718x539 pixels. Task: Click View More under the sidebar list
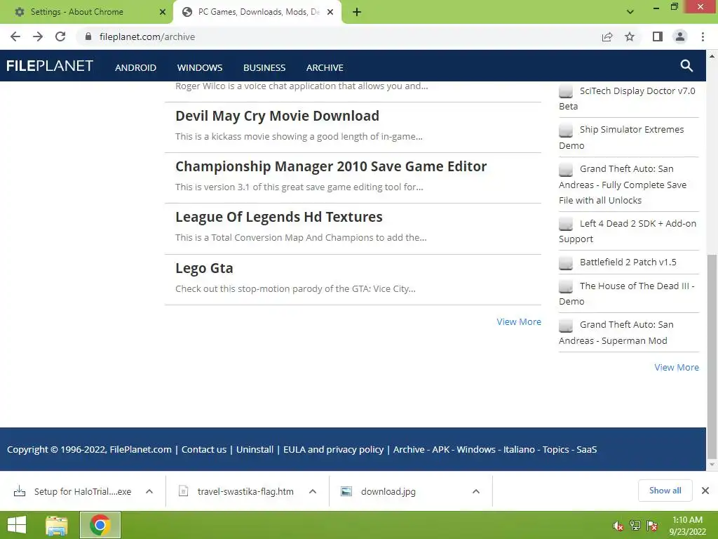(x=677, y=367)
